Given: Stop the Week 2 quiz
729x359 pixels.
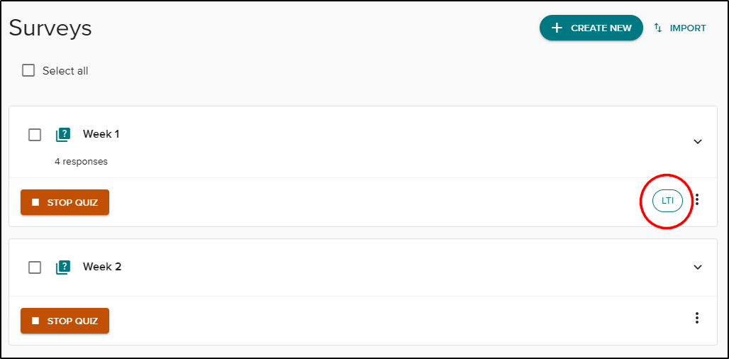Looking at the screenshot, I should [x=65, y=321].
